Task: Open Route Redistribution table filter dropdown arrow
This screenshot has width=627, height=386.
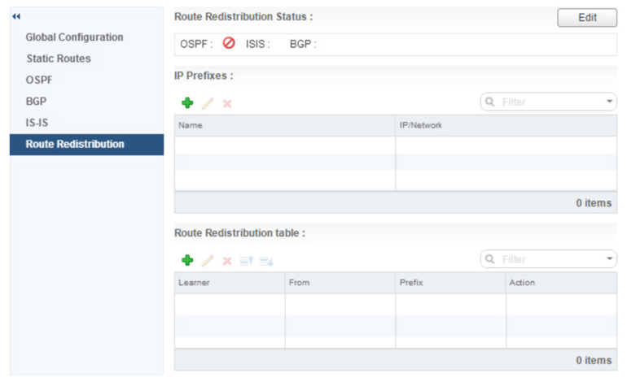Action: coord(610,259)
